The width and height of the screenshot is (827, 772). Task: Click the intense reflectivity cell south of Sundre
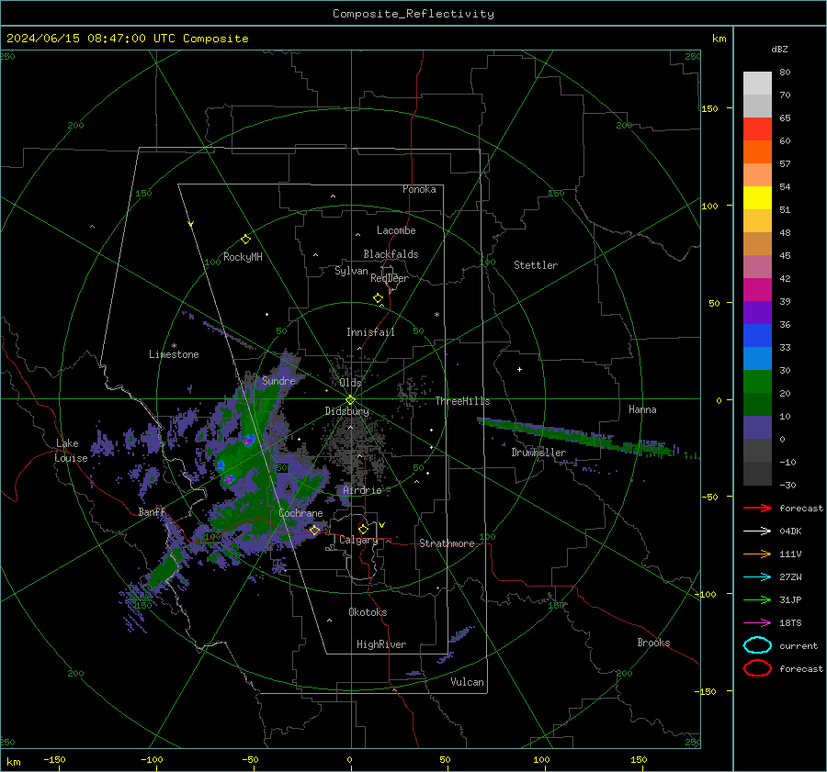(248, 440)
